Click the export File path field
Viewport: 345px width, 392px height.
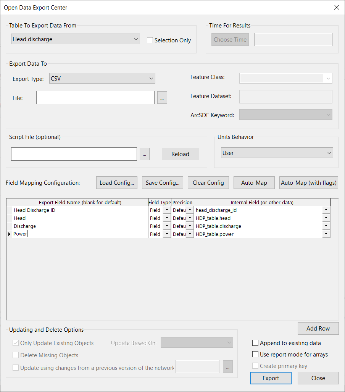pos(95,98)
